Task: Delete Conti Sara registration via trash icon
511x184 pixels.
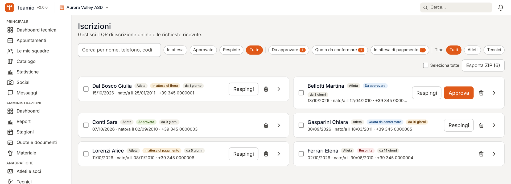Action: point(266,125)
